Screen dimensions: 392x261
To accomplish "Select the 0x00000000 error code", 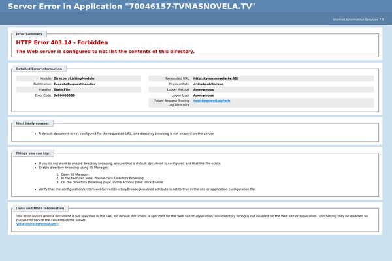I will click(x=64, y=95).
